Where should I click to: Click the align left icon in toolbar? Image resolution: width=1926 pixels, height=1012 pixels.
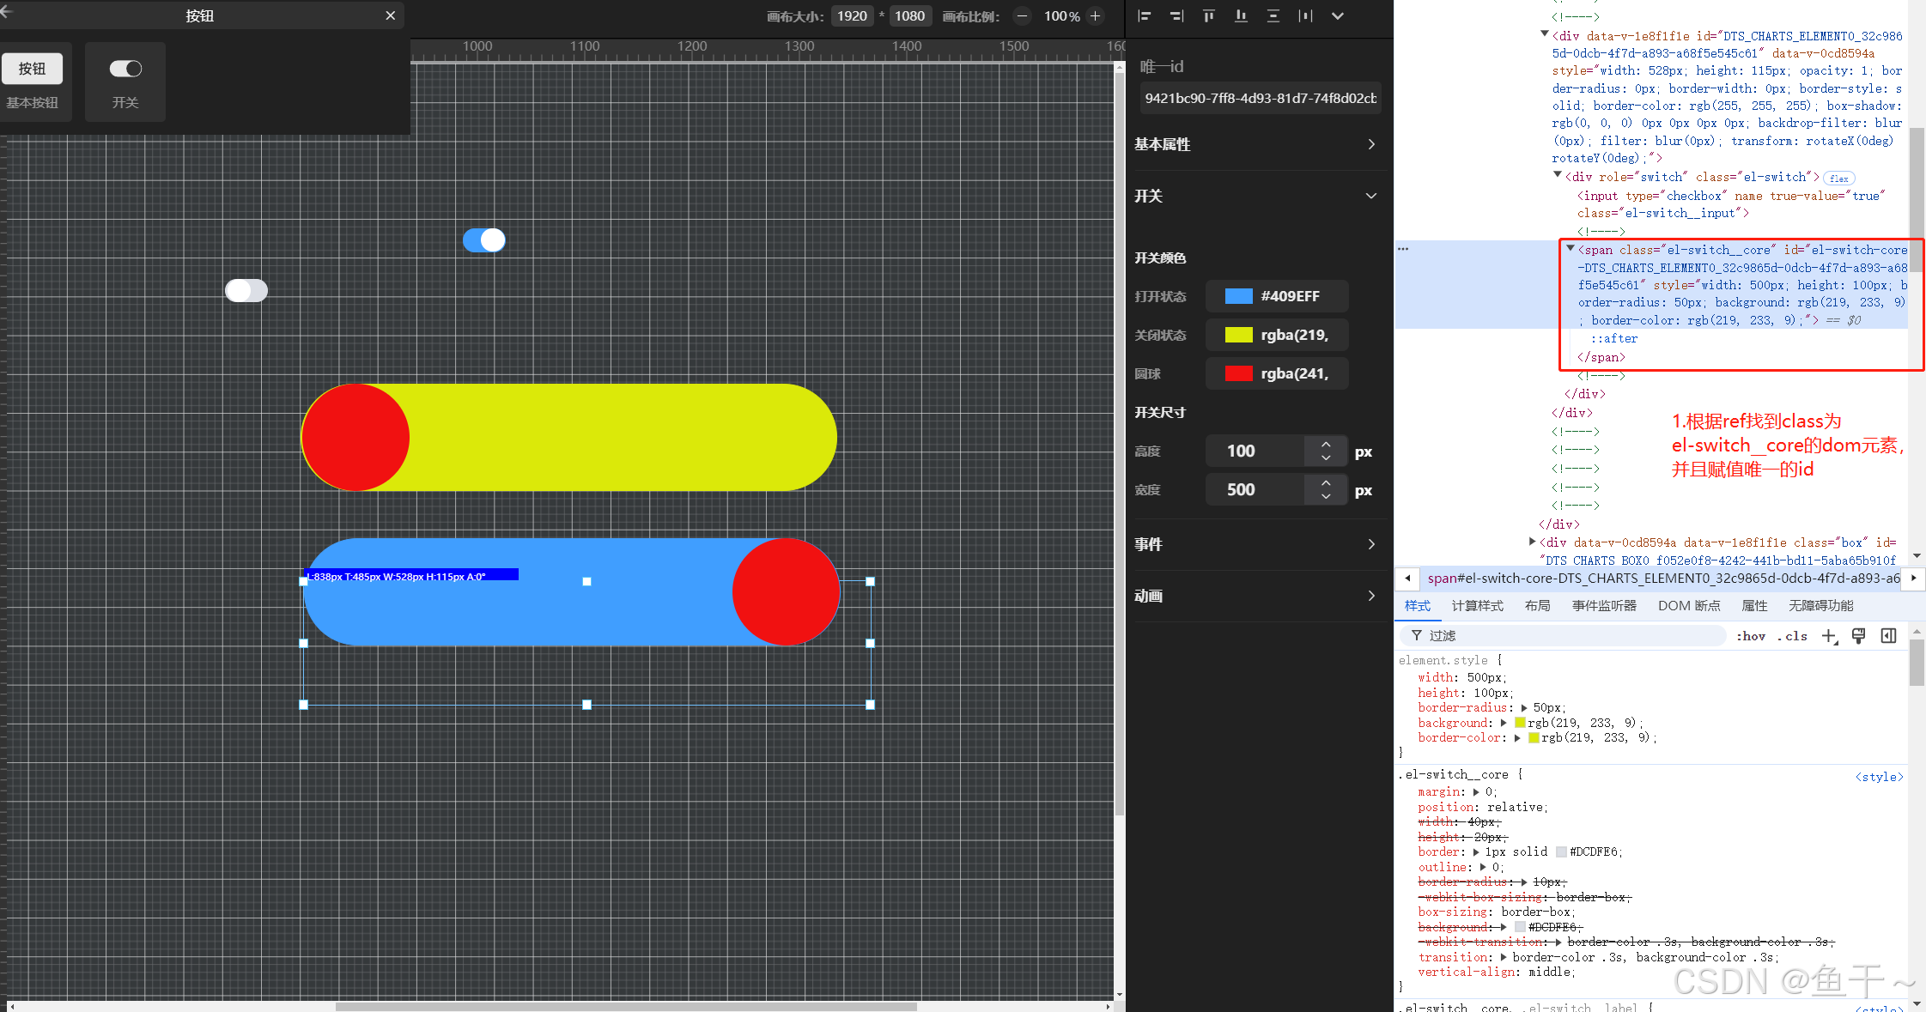tap(1144, 15)
